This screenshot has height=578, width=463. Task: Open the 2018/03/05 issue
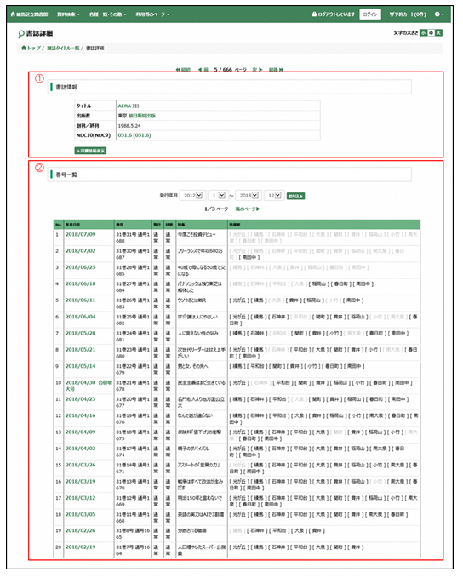click(80, 514)
